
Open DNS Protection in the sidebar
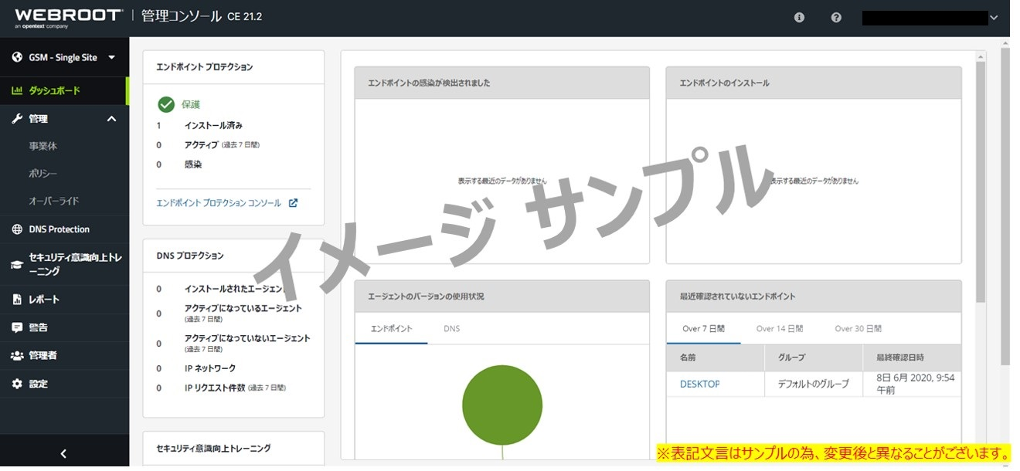pyautogui.click(x=64, y=229)
